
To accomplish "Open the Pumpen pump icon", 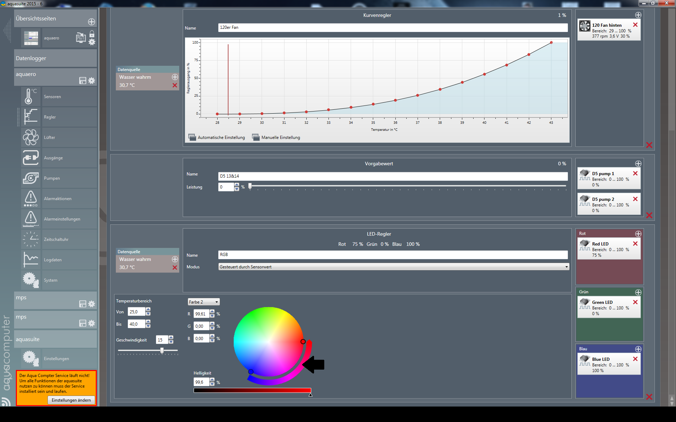I will coord(31,178).
